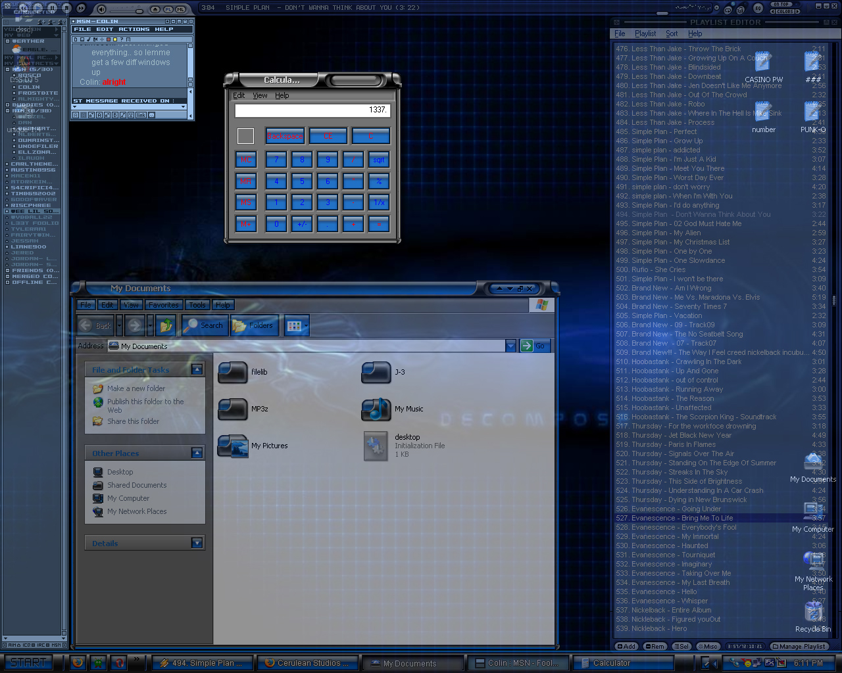The width and height of the screenshot is (842, 673).
Task: Expand the Details panel
Action: point(197,543)
